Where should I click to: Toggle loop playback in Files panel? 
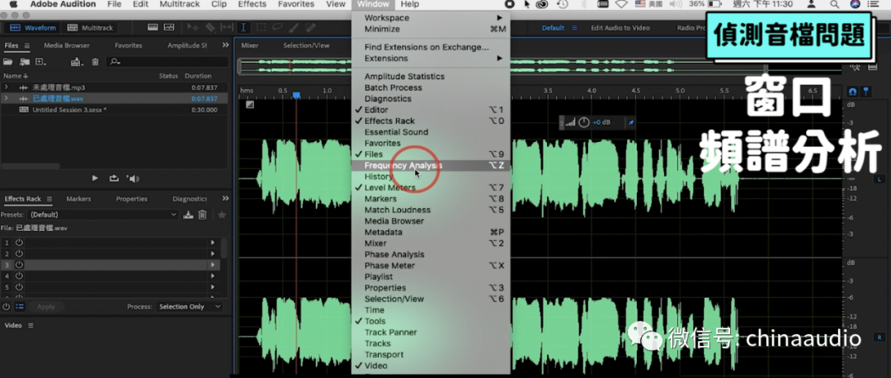[114, 178]
